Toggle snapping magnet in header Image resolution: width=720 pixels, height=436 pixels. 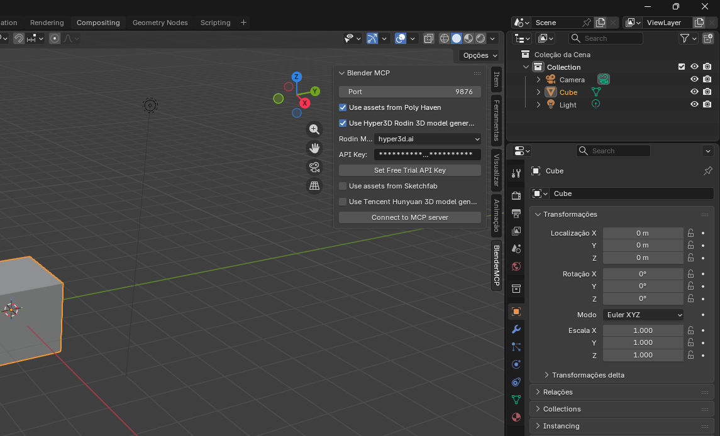tap(19, 38)
